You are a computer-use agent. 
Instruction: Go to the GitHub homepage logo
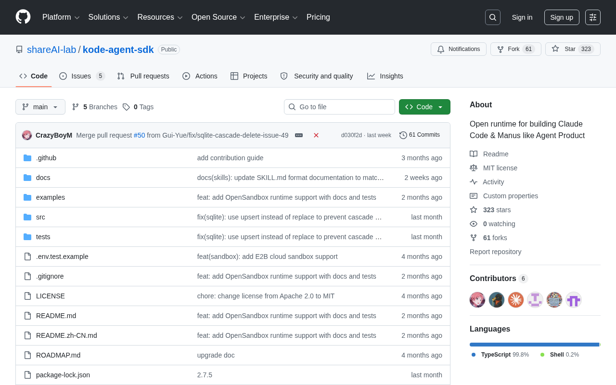click(x=23, y=17)
